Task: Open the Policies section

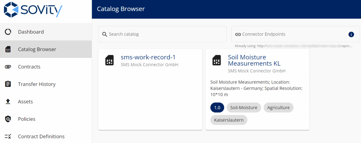Action: tap(46, 119)
